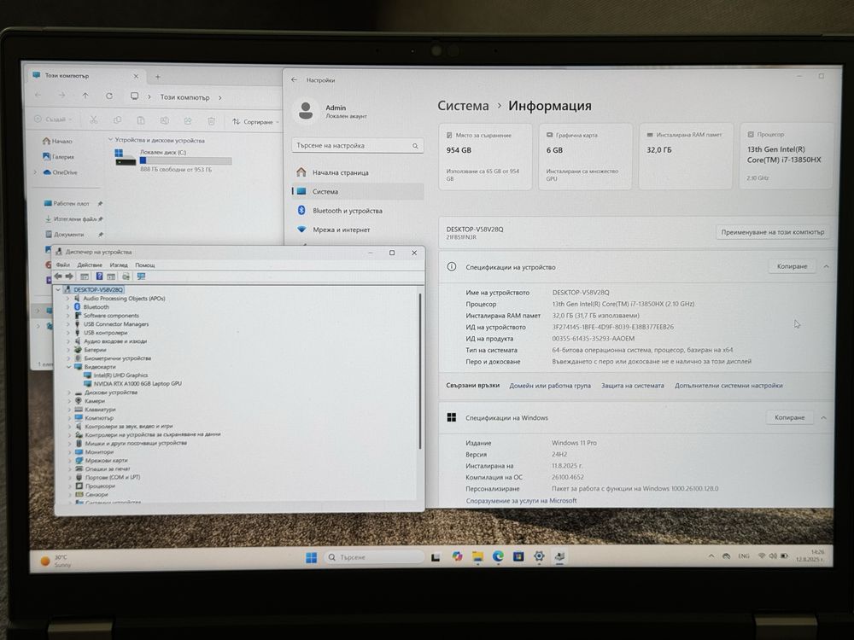Image resolution: width=854 pixels, height=640 pixels.
Task: Click Refresh in File Explorer navigation bar
Action: pyautogui.click(x=109, y=96)
